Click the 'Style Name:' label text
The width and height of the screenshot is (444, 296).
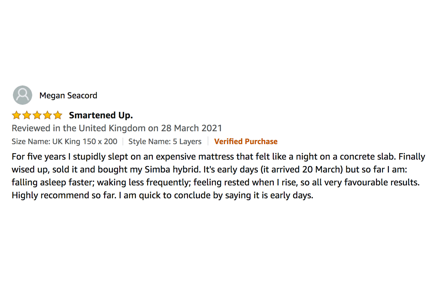pos(149,142)
